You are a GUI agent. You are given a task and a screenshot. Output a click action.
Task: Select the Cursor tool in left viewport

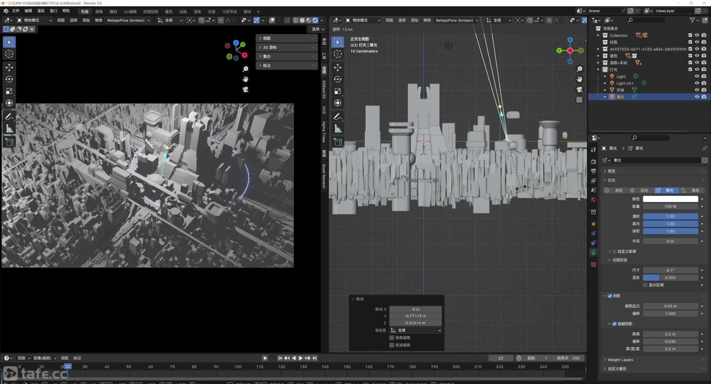tap(9, 54)
